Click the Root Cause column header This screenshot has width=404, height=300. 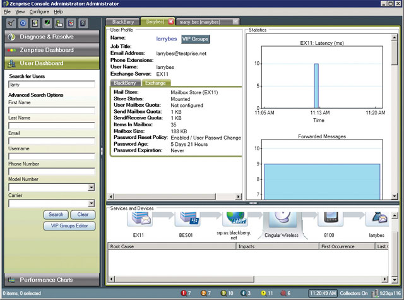pos(172,246)
